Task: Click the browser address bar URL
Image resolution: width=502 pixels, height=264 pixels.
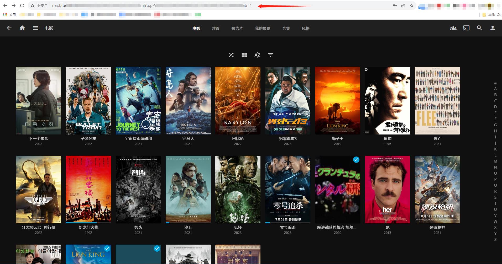Action: 152,6
